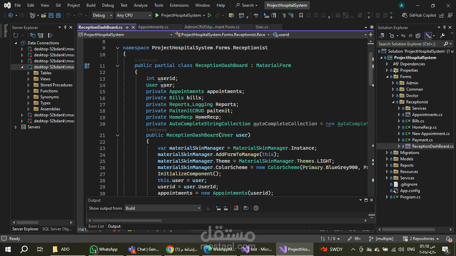Screen dimensions: 456x256
Task: Open the Debug configuration dropdown
Action: 103,15
